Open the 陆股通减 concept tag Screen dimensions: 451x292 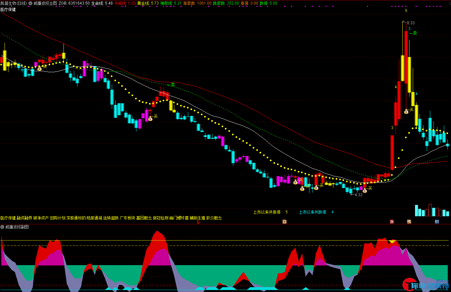pyautogui.click(x=95, y=218)
